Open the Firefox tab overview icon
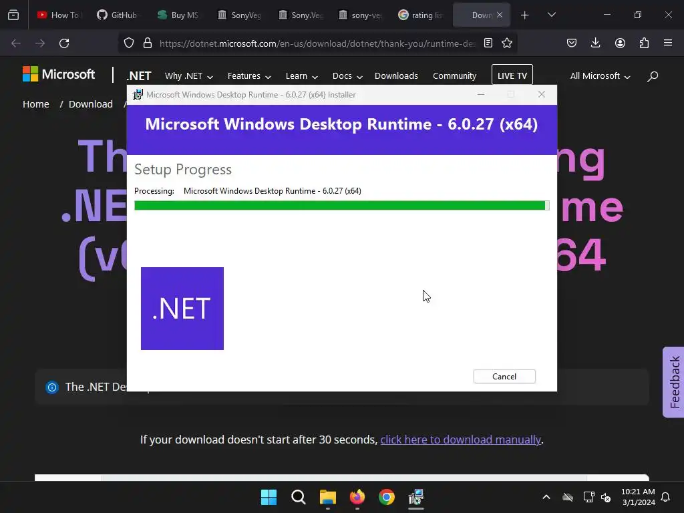Viewport: 684px width, 513px height. pos(13,15)
